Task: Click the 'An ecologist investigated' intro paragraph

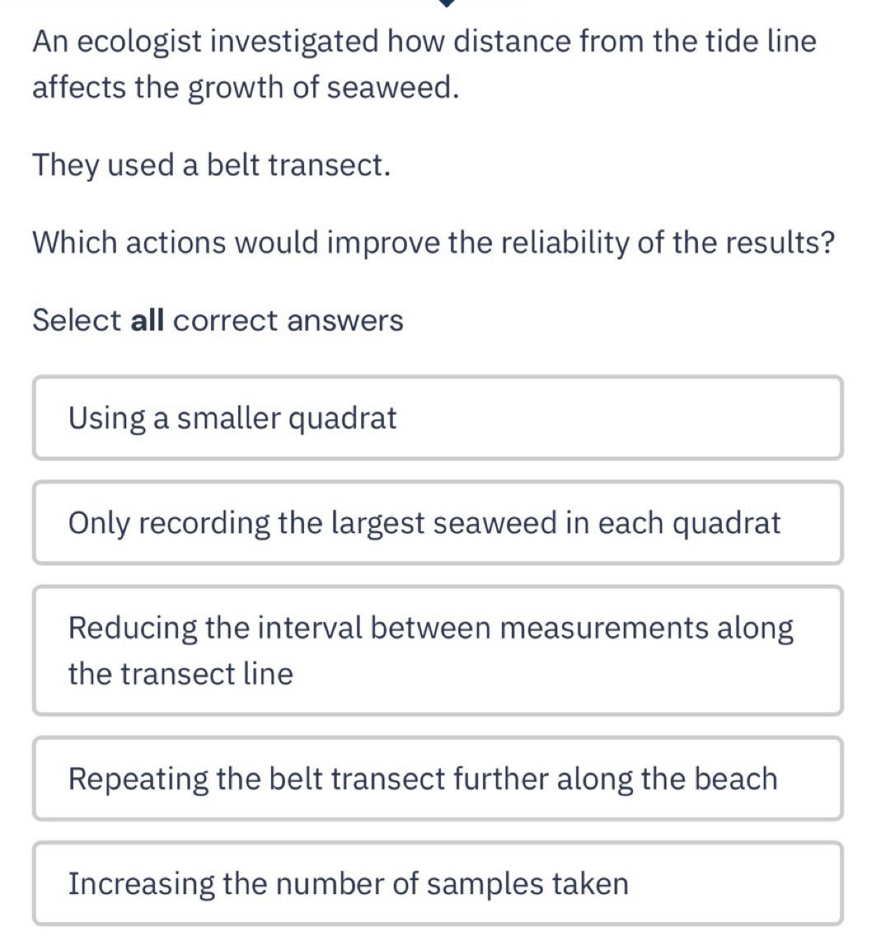Action: click(424, 64)
